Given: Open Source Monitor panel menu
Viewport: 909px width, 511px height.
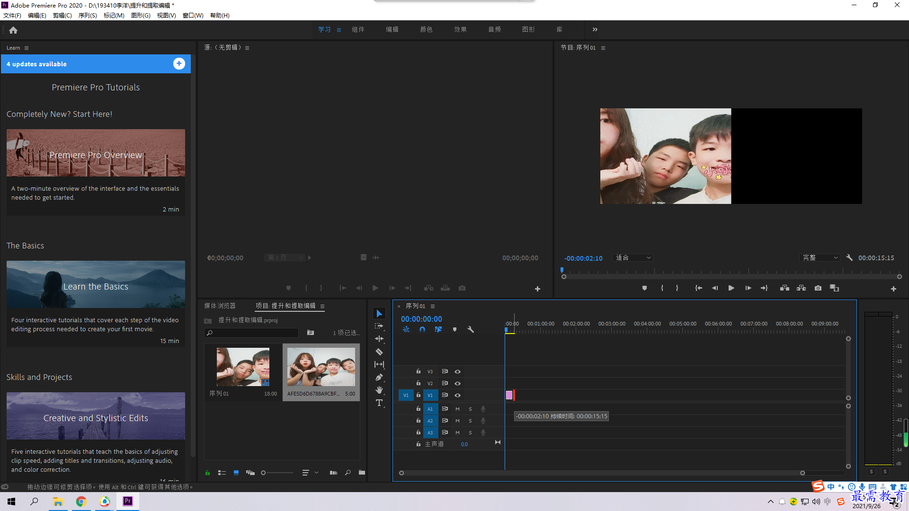Looking at the screenshot, I should 247,48.
